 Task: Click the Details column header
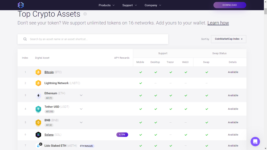[x=233, y=62]
